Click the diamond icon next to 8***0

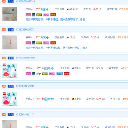pos(47,9)
